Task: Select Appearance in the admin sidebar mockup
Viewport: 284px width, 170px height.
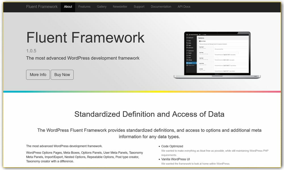Action: tap(190, 51)
